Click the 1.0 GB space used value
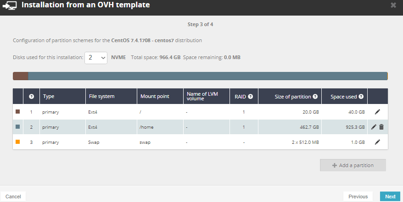Screen dimensions: 403x202 tap(358, 142)
